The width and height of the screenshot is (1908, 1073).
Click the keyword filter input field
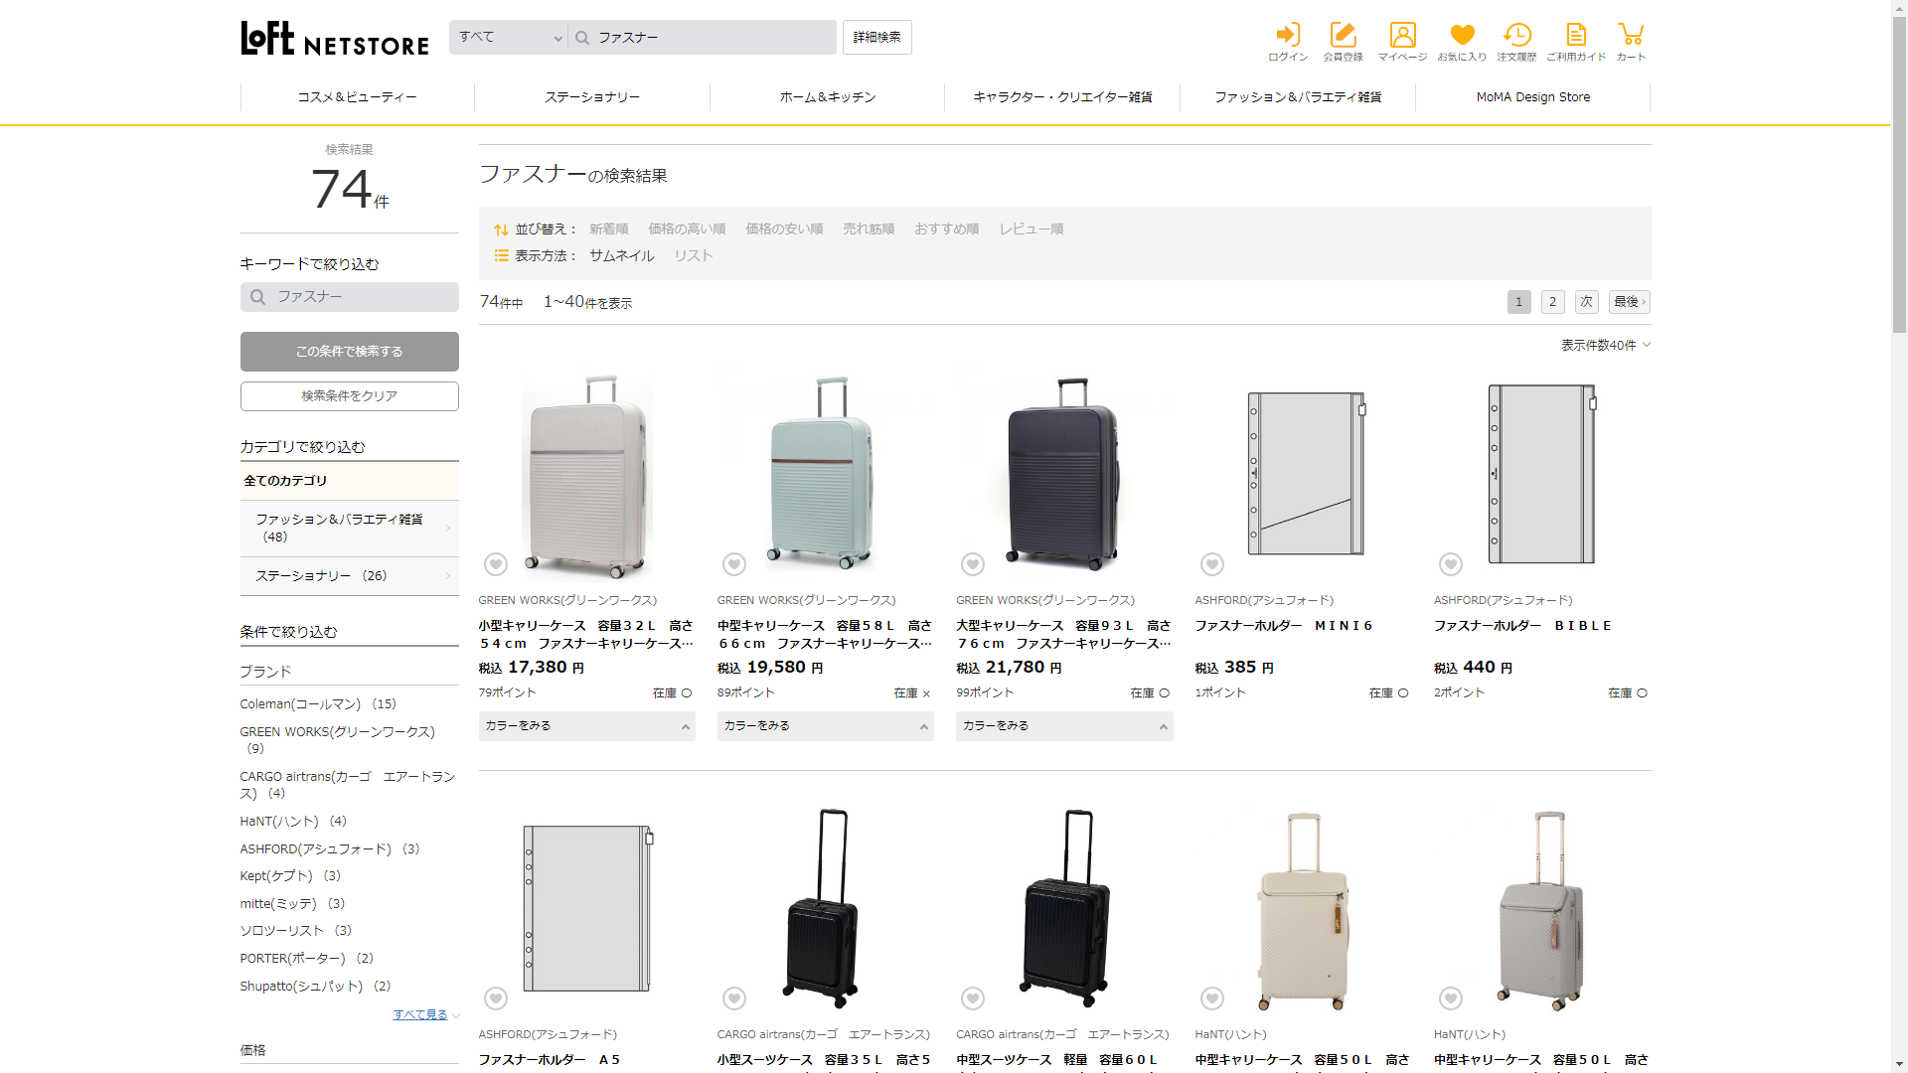[x=349, y=297]
